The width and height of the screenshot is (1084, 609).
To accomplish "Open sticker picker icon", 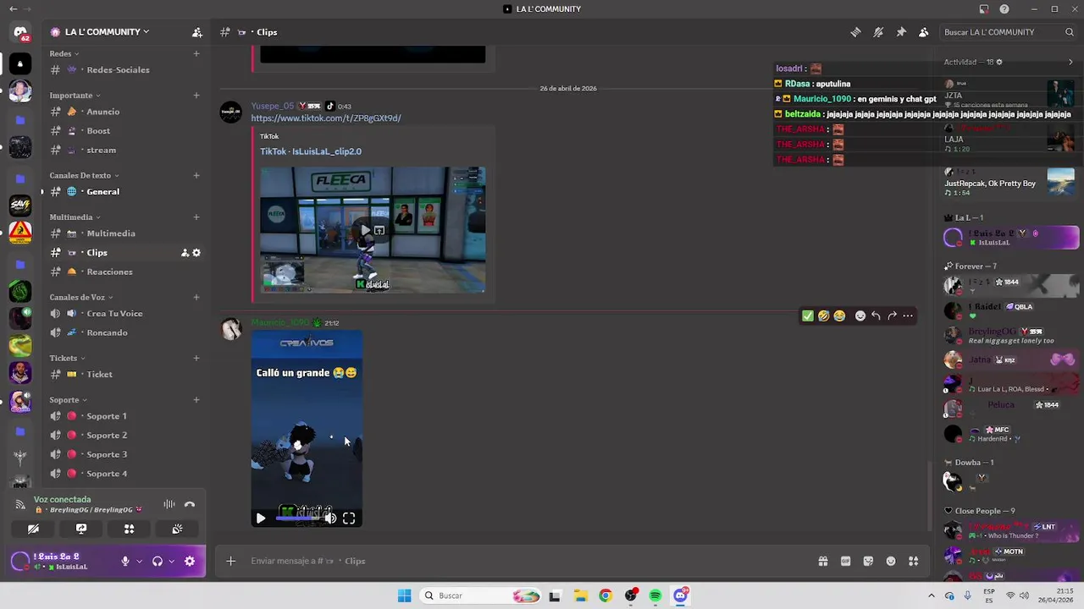I will click(868, 561).
